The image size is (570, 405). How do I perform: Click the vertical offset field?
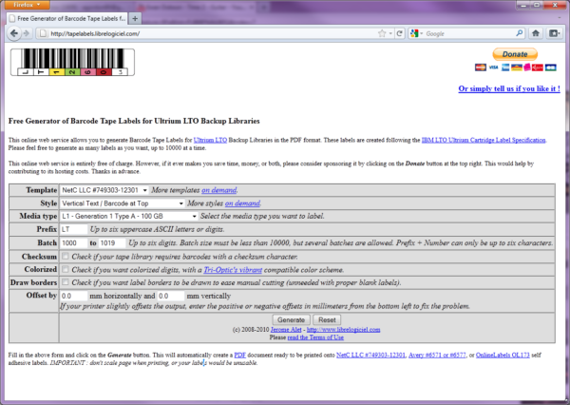[171, 296]
